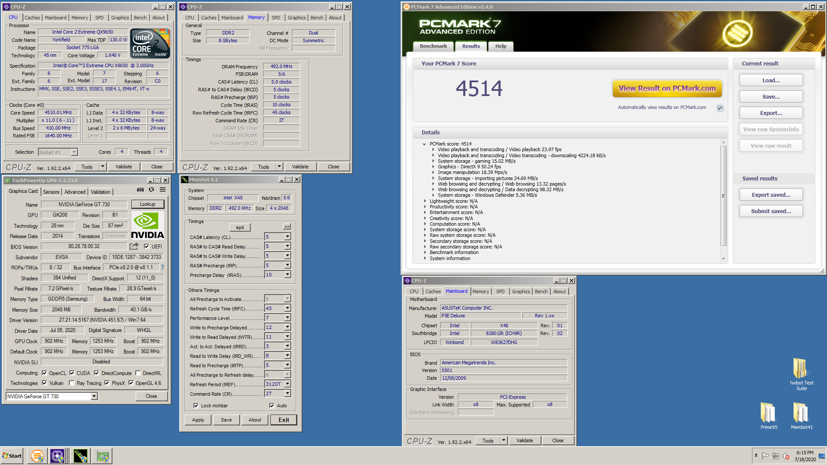Toggle the Auto checkbox in MemSet

[272, 406]
